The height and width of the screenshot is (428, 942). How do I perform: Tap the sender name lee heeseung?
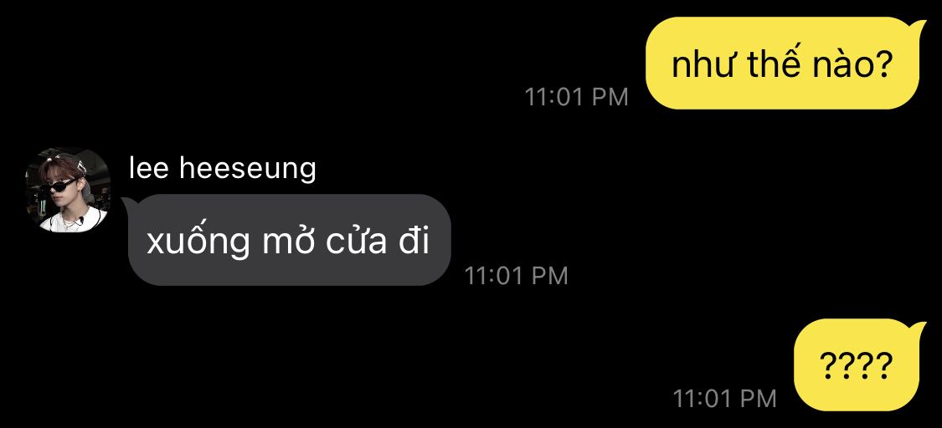pos(222,169)
